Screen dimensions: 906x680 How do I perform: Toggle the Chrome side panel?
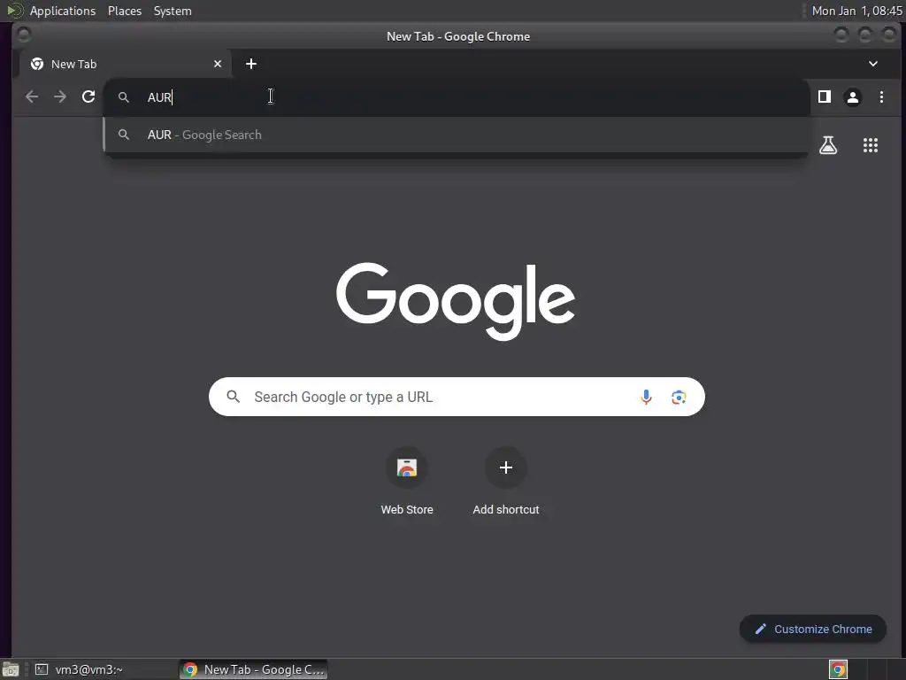pyautogui.click(x=825, y=97)
